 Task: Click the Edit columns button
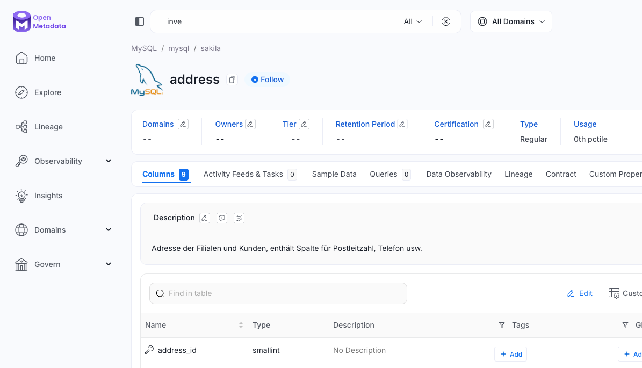click(x=580, y=293)
